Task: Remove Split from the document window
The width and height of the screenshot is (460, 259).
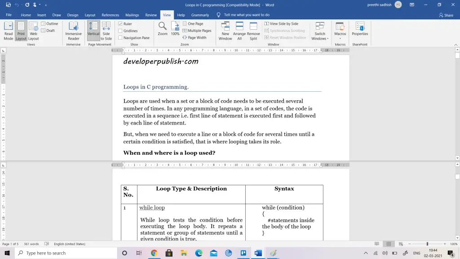Action: coord(253,31)
